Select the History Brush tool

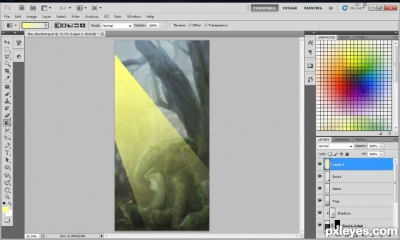pos(7,109)
